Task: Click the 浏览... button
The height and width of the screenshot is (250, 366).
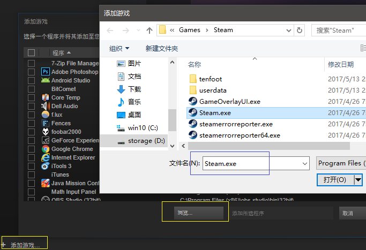Action: coord(199,213)
